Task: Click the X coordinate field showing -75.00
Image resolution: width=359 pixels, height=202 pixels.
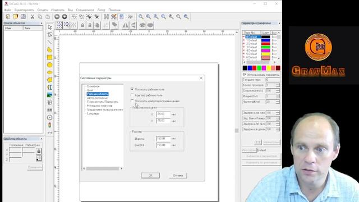Action: click(163, 114)
